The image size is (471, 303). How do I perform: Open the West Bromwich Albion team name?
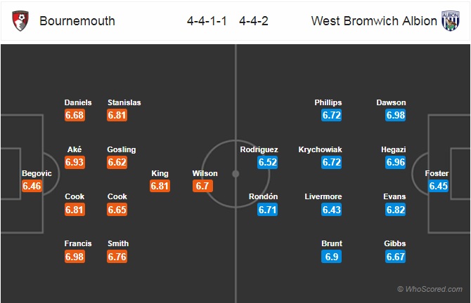pos(374,21)
